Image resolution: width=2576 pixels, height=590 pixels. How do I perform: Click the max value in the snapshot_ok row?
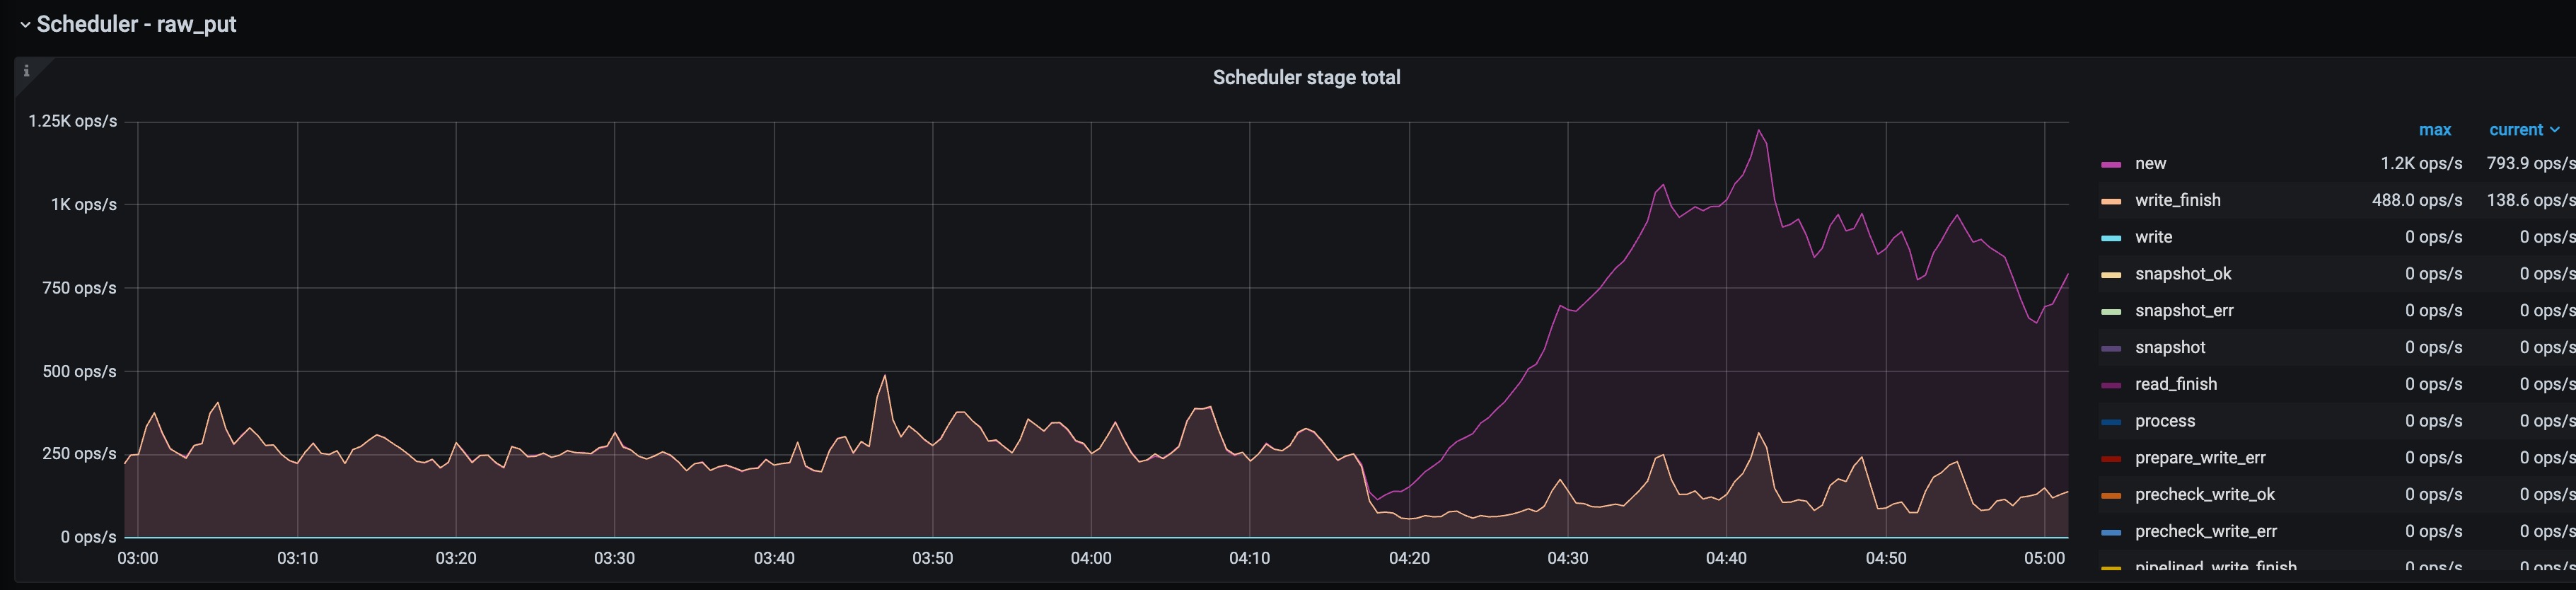(x=2434, y=274)
